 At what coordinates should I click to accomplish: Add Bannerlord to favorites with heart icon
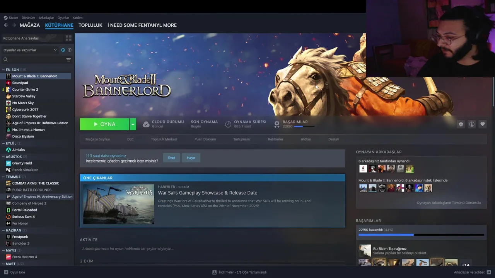[x=482, y=124]
